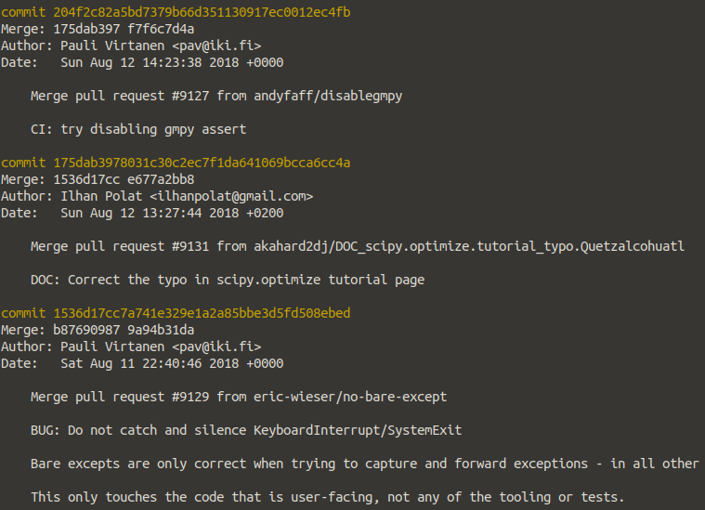Click author name Ilhan Polat
Screen dimensions: 705x510
[101, 196]
